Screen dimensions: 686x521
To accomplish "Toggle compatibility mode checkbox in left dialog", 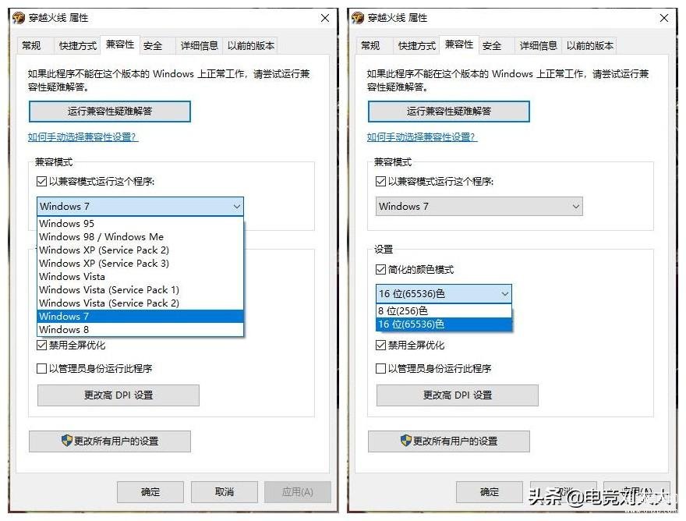I will [41, 181].
